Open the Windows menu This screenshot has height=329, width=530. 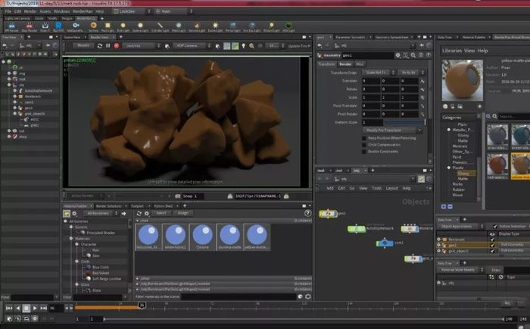(61, 11)
